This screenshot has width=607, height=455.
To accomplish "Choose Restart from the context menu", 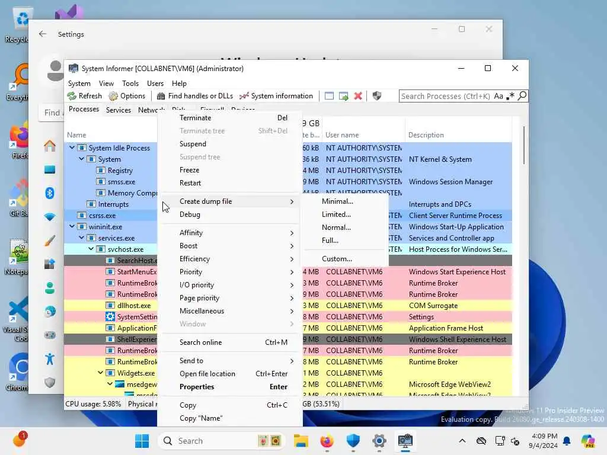I will pos(230,183).
